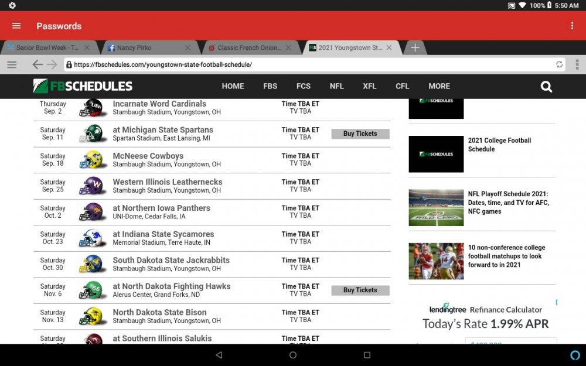This screenshot has height=366, width=586.
Task: Go back to the previous page
Action: [x=38, y=64]
